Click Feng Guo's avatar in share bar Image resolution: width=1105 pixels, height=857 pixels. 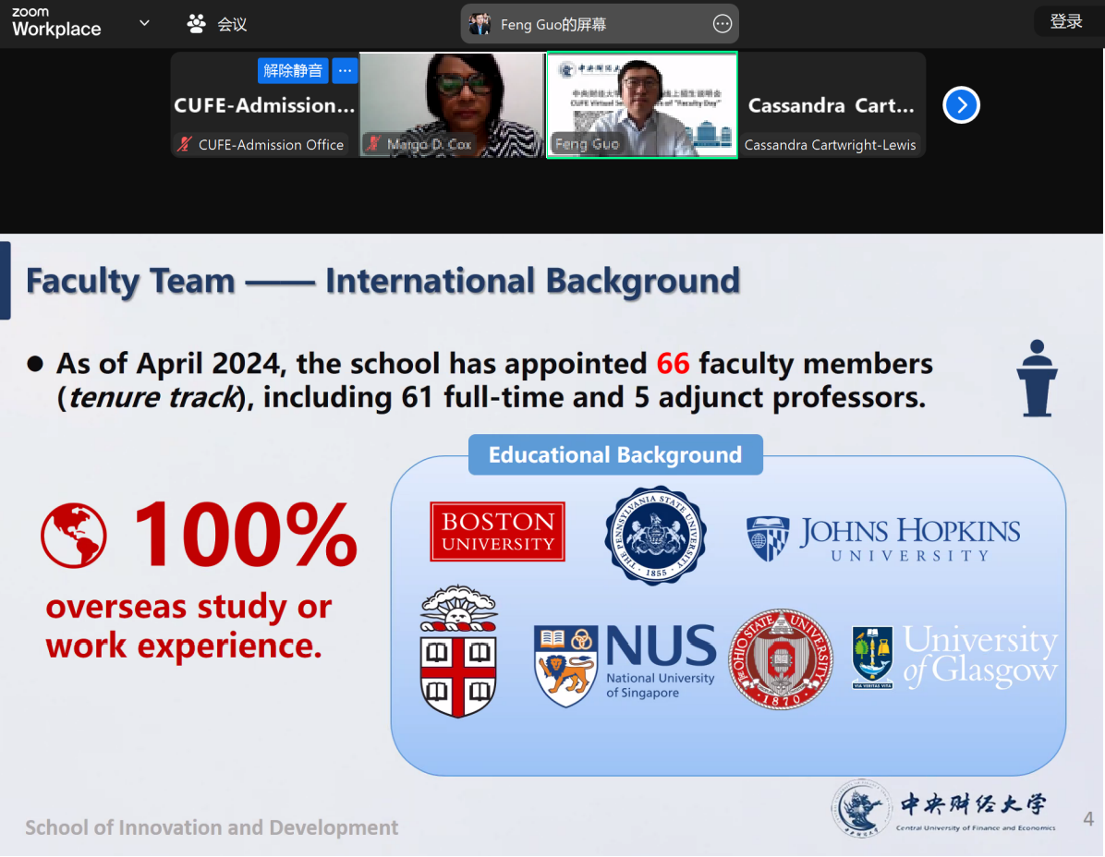480,24
